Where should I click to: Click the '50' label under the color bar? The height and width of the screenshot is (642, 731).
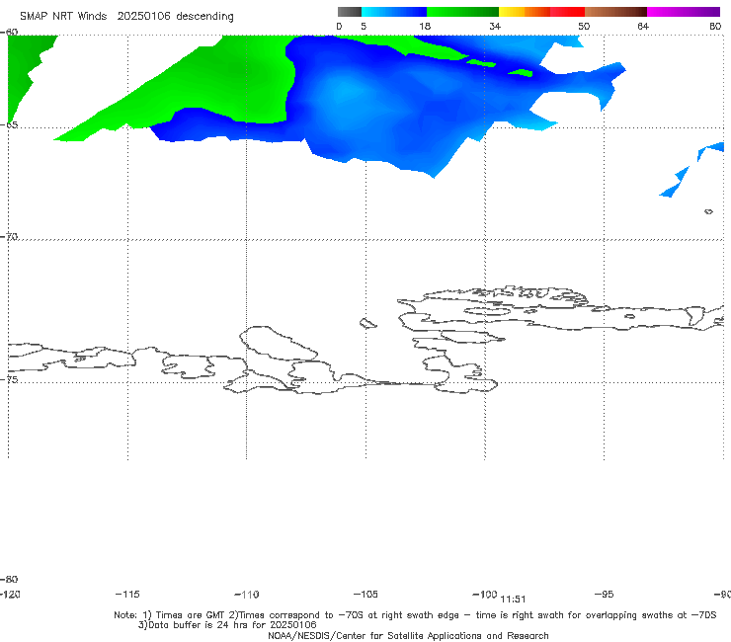coord(584,26)
